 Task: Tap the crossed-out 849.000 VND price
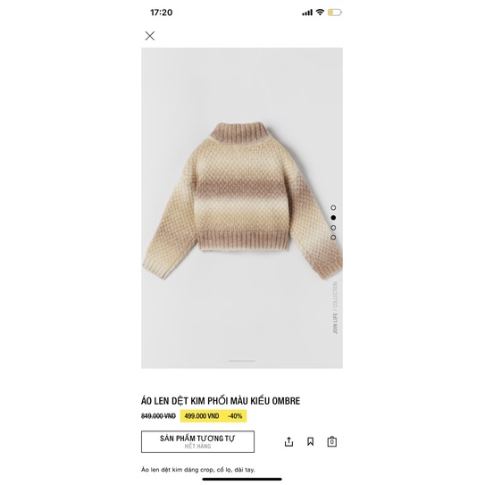tap(158, 416)
